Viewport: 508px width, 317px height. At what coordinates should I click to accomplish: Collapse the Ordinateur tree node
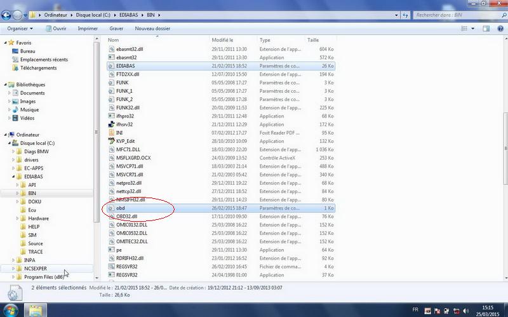click(x=5, y=135)
